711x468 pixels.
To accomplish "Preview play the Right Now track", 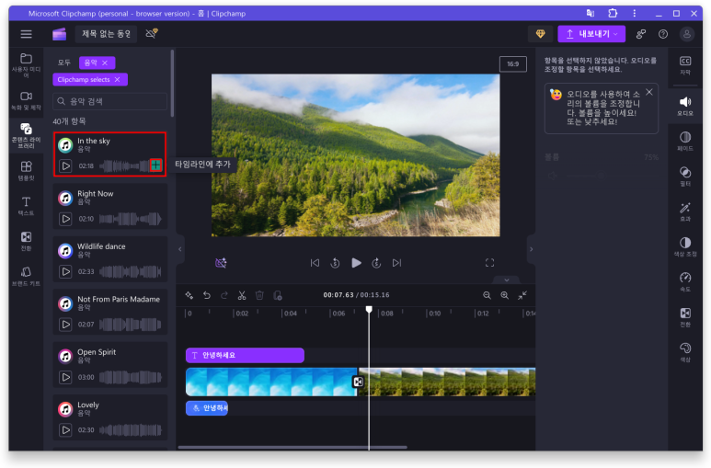I will click(x=65, y=219).
